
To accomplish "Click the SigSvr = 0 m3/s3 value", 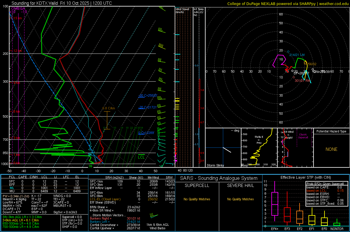I will [x=65, y=212].
